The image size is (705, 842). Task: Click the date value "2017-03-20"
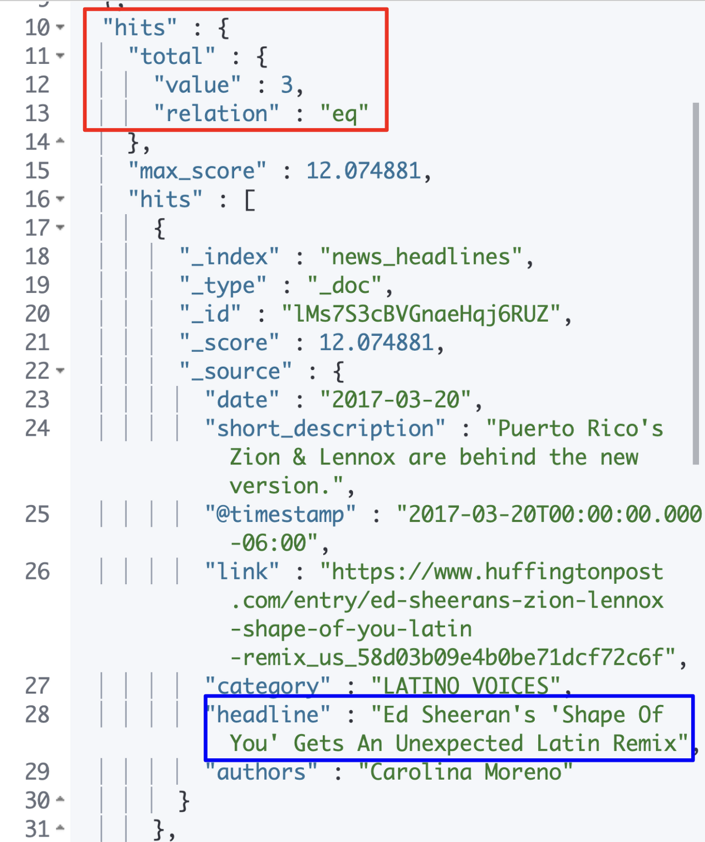coord(396,400)
